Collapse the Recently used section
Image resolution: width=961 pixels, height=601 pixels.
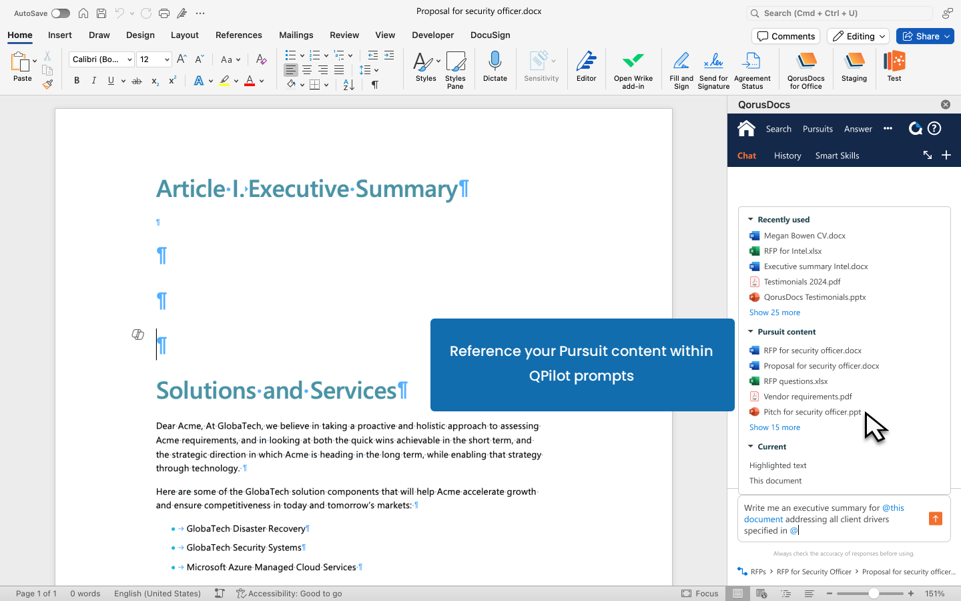click(x=751, y=219)
